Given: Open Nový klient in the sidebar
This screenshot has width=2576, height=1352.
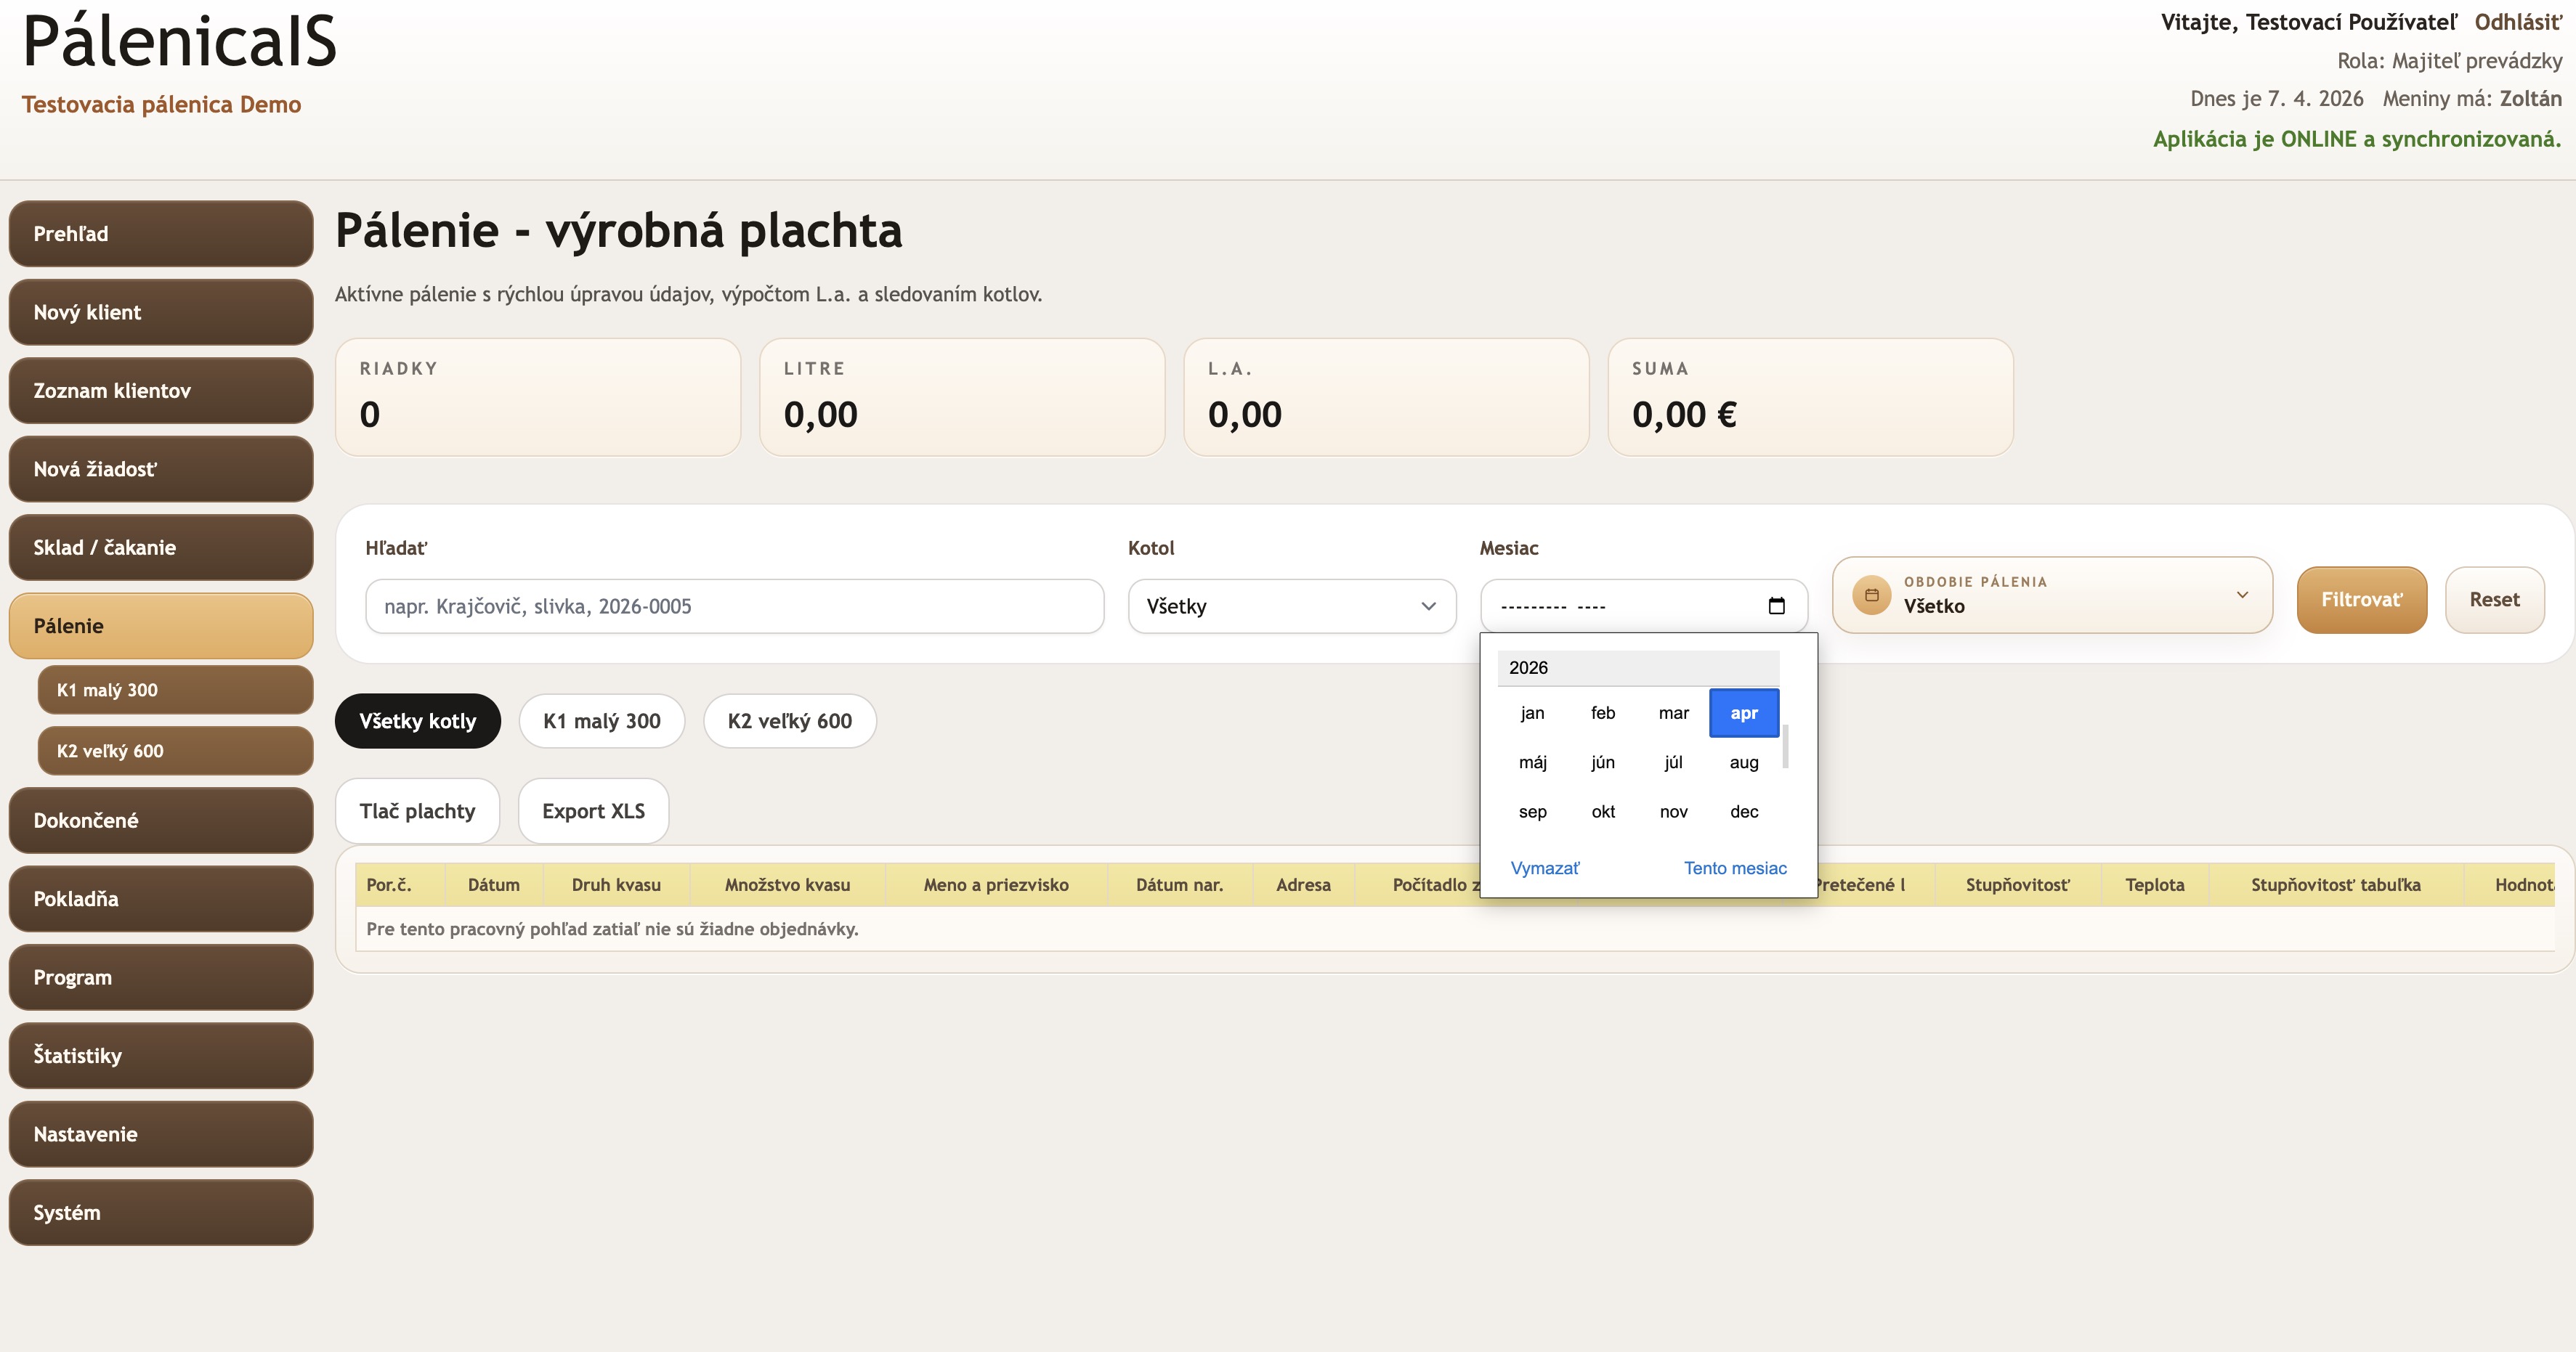Looking at the screenshot, I should coord(161,311).
